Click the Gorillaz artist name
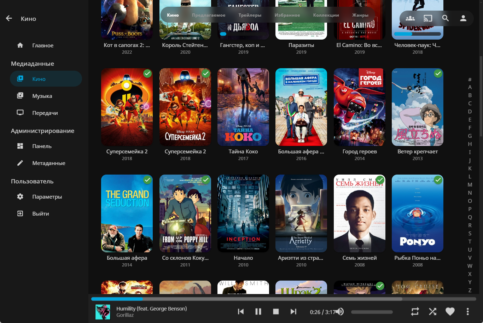Screen dimensions: 483x323 pos(125,315)
